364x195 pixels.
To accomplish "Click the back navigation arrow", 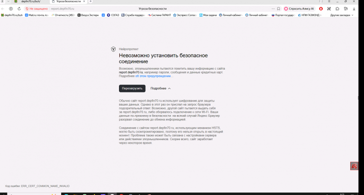I will pos(3,9).
